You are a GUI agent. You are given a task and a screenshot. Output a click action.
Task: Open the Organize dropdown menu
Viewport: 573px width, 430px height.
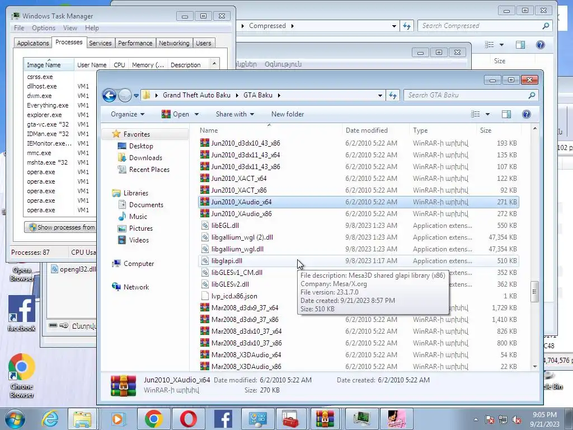128,114
